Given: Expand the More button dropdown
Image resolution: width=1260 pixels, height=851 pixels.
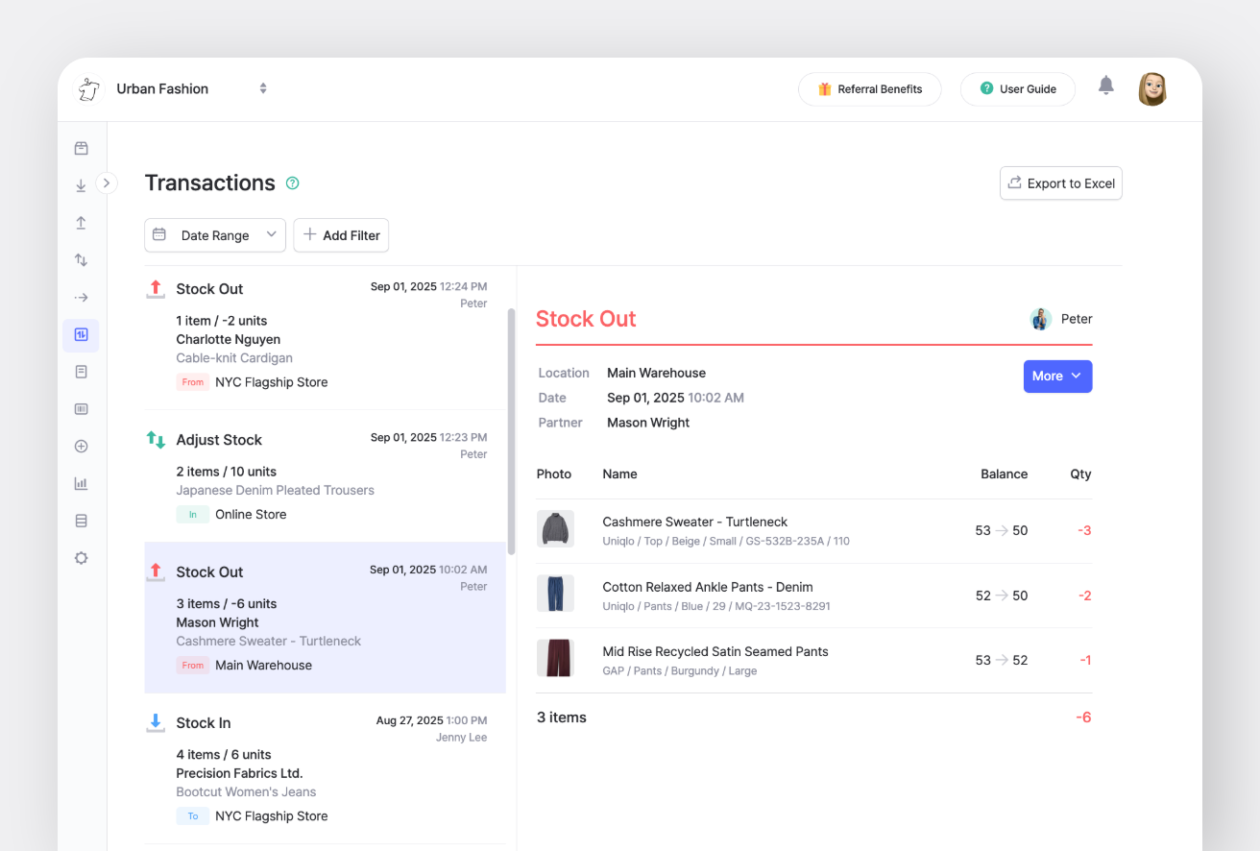Looking at the screenshot, I should [x=1057, y=376].
